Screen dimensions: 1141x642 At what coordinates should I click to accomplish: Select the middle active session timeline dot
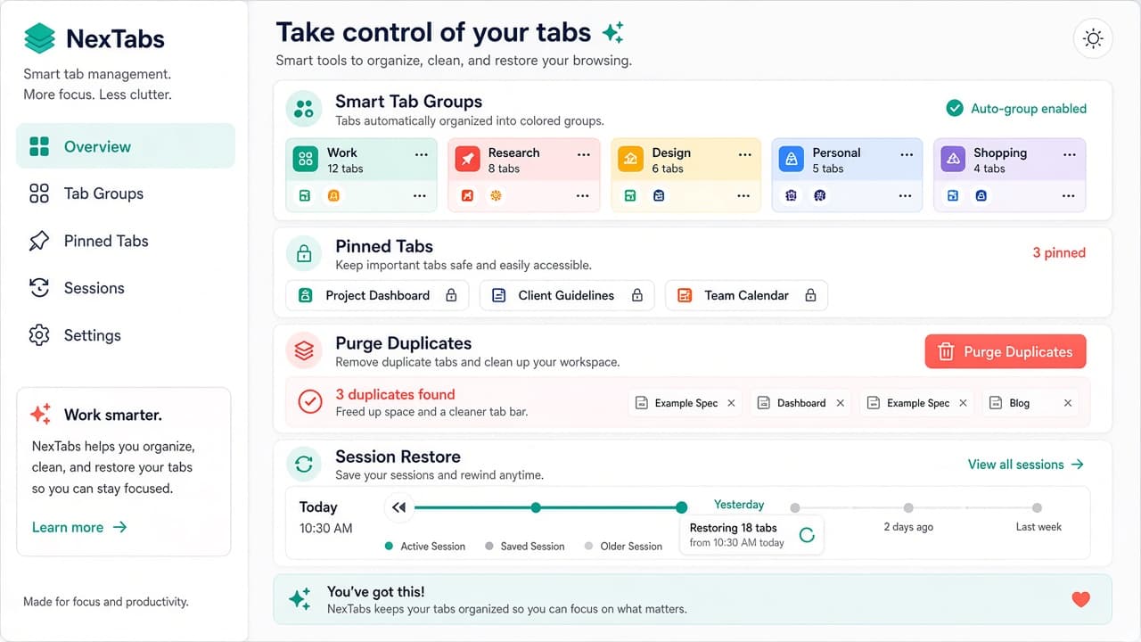click(536, 507)
